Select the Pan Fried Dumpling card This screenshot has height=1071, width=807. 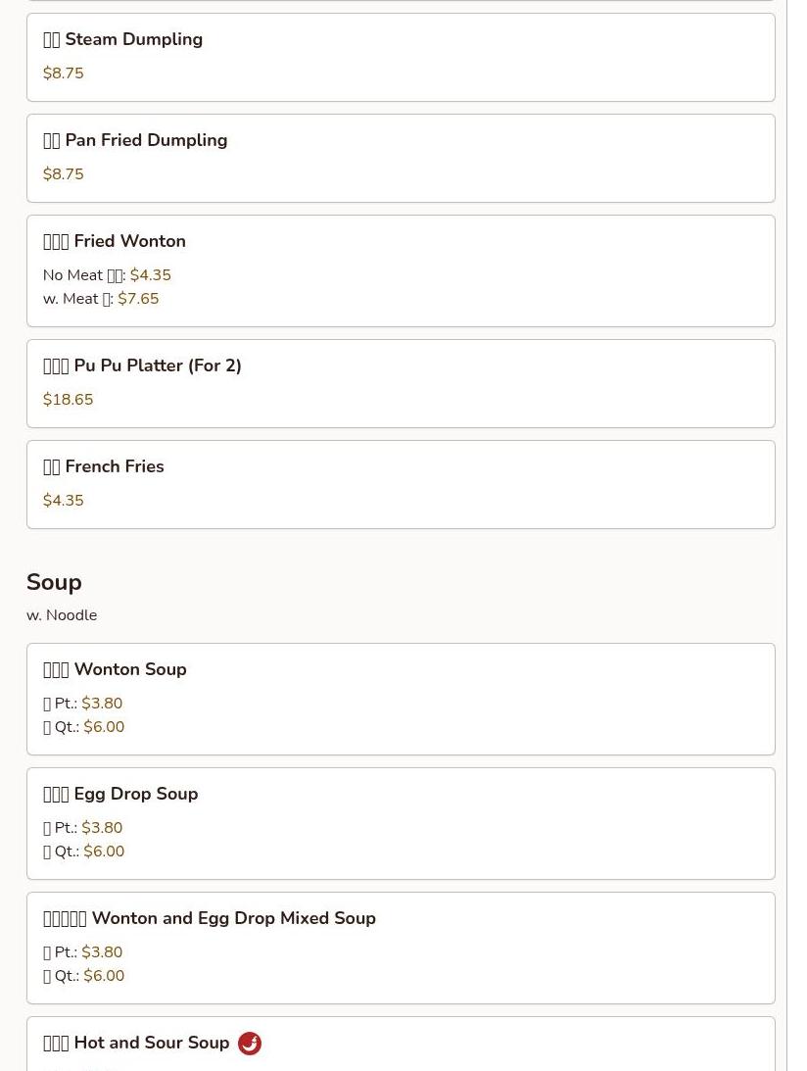(401, 159)
